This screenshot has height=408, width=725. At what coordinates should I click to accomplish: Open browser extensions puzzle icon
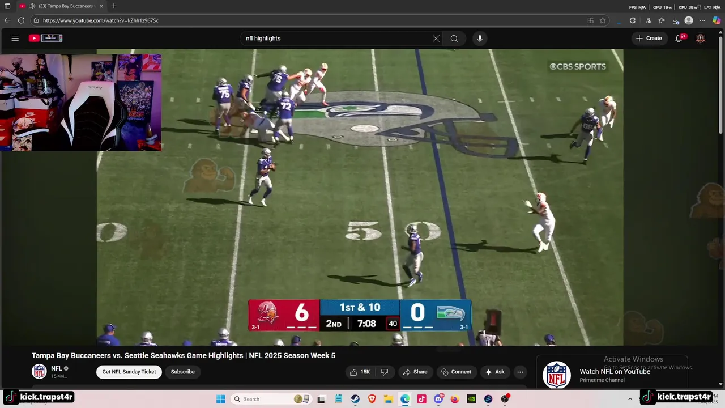[x=633, y=20]
